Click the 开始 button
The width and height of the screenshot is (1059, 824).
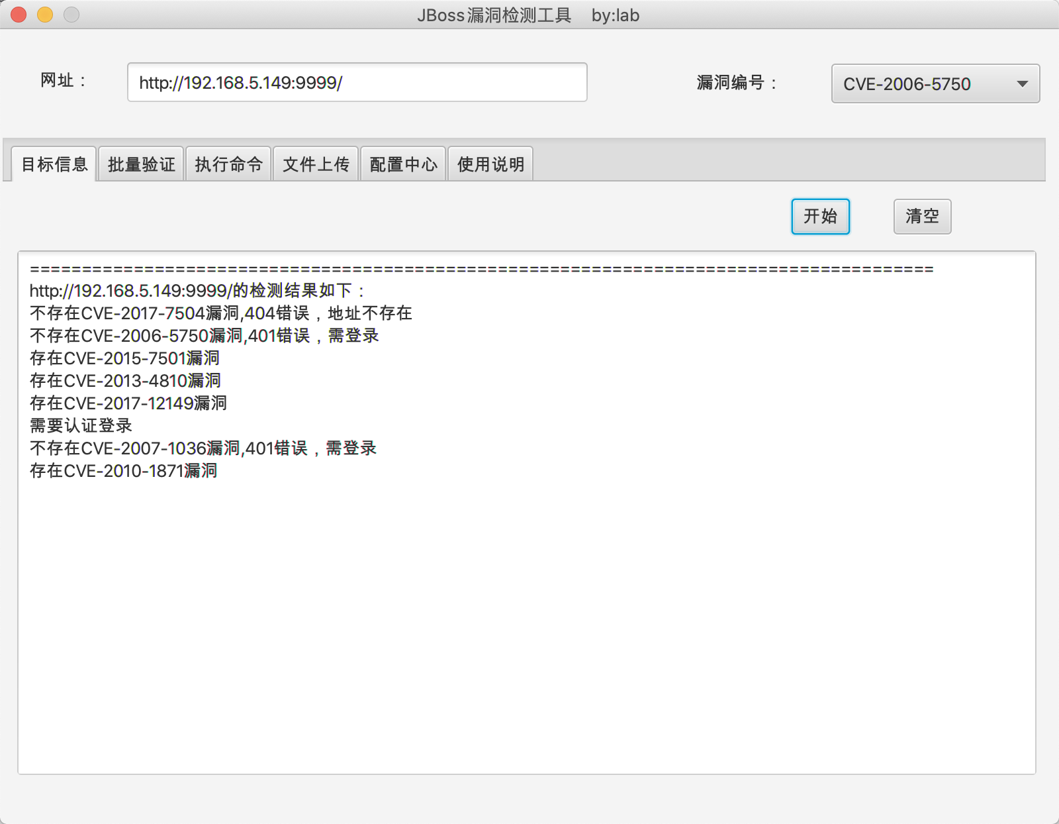click(x=821, y=217)
